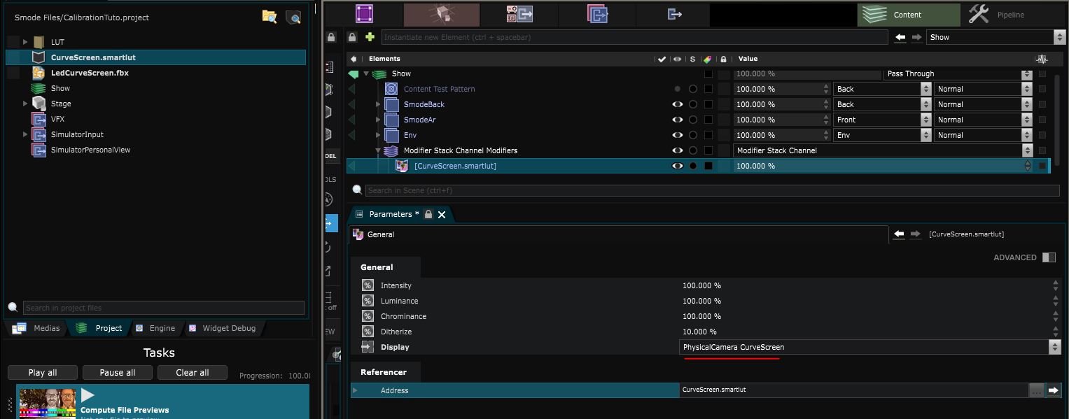The width and height of the screenshot is (1069, 419).
Task: Open the Display dropdown PhysicalCamera CurveScreen
Action: click(869, 347)
